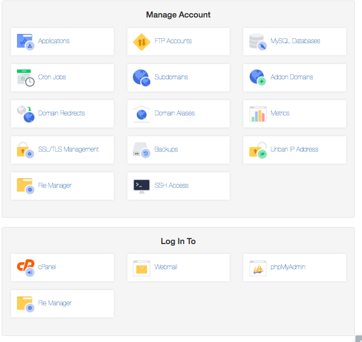The height and width of the screenshot is (342, 362).
Task: Click the Webmail envelope icon
Action: pos(142,268)
